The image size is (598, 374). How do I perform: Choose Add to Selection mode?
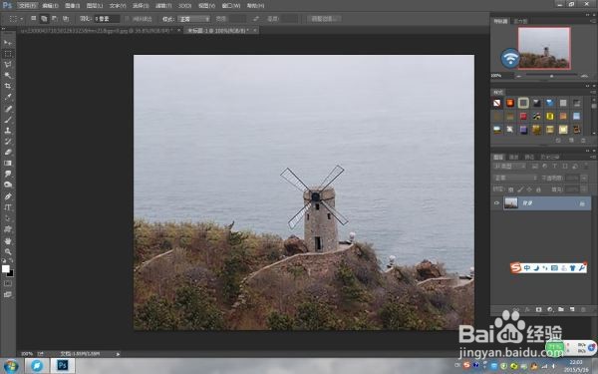pos(44,19)
